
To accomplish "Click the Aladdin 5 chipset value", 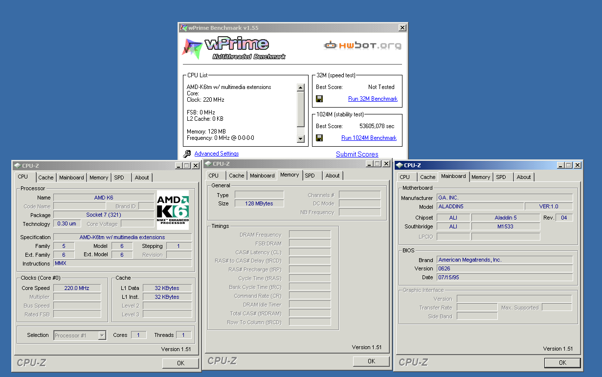I will (x=506, y=218).
